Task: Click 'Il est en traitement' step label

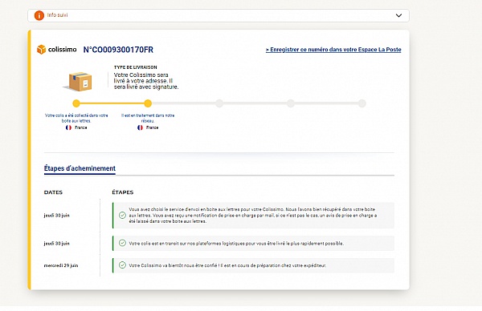Action: point(148,118)
